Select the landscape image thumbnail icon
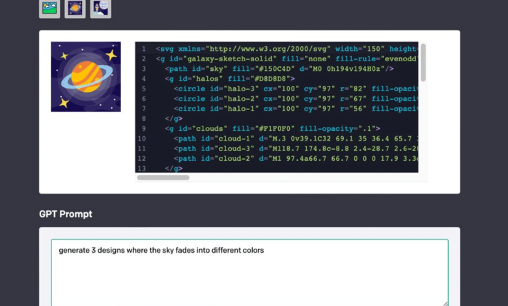 point(49,8)
